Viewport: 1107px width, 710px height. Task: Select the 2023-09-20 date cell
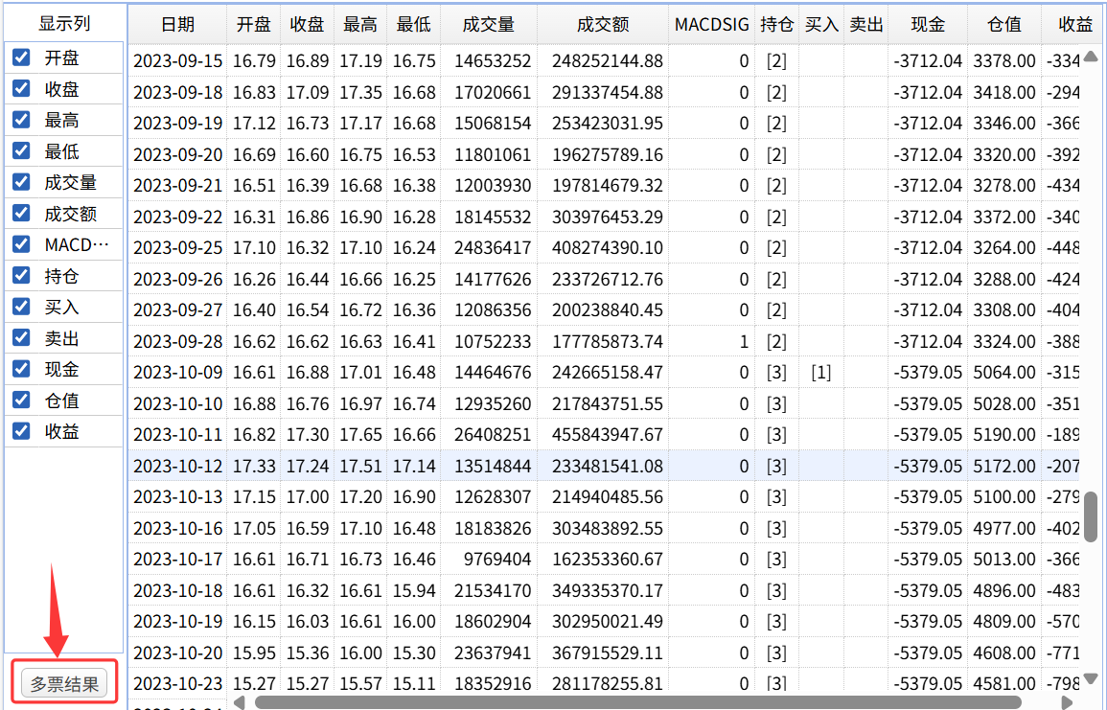pos(177,154)
